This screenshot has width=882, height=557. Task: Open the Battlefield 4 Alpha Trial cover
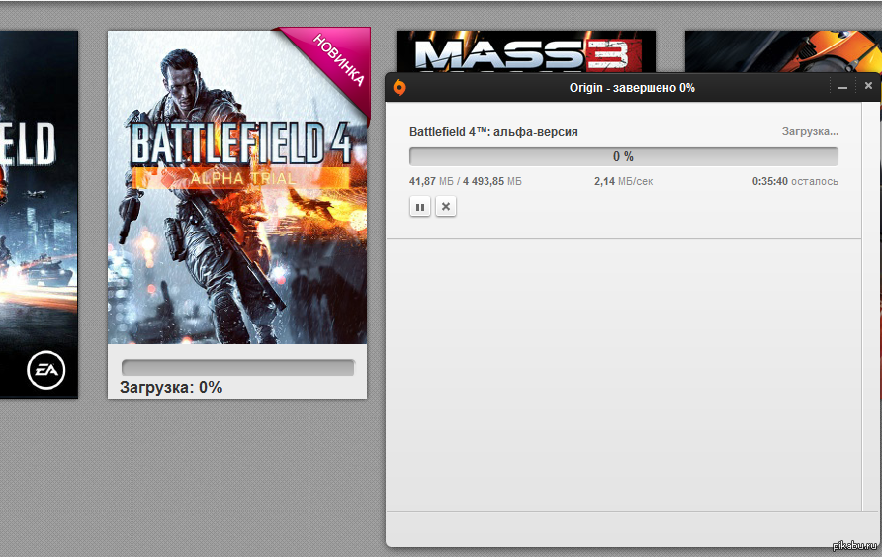[237, 187]
